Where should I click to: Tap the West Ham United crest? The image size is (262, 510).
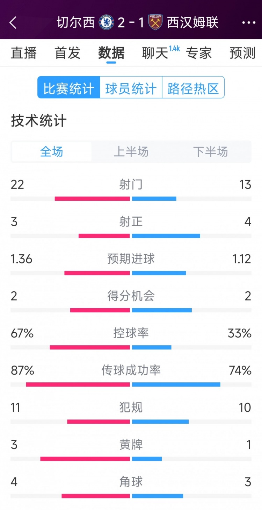click(155, 22)
